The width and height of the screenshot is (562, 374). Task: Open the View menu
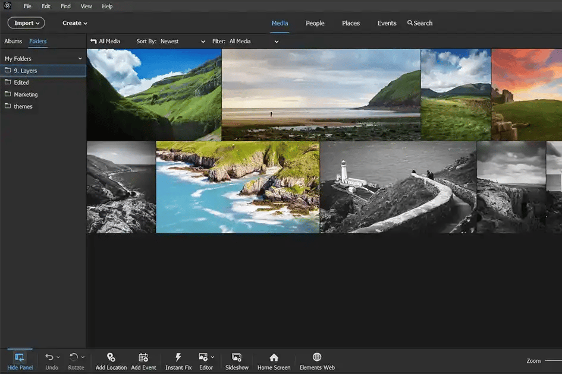[x=86, y=6]
